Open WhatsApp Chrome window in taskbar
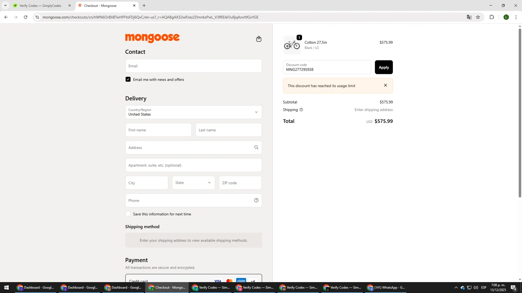Viewport: 522px width, 293px height. tap(386, 288)
